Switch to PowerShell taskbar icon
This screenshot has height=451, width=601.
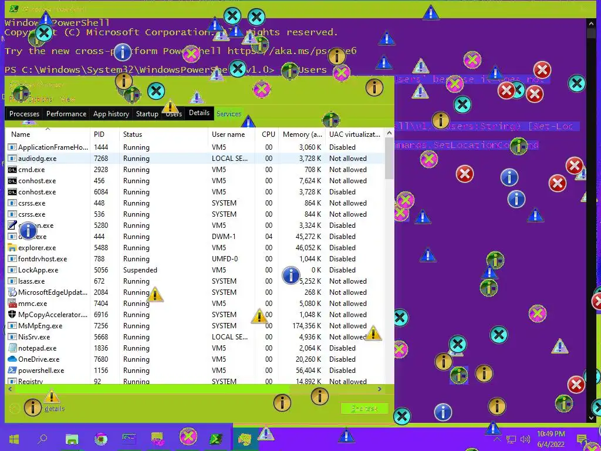coord(217,439)
